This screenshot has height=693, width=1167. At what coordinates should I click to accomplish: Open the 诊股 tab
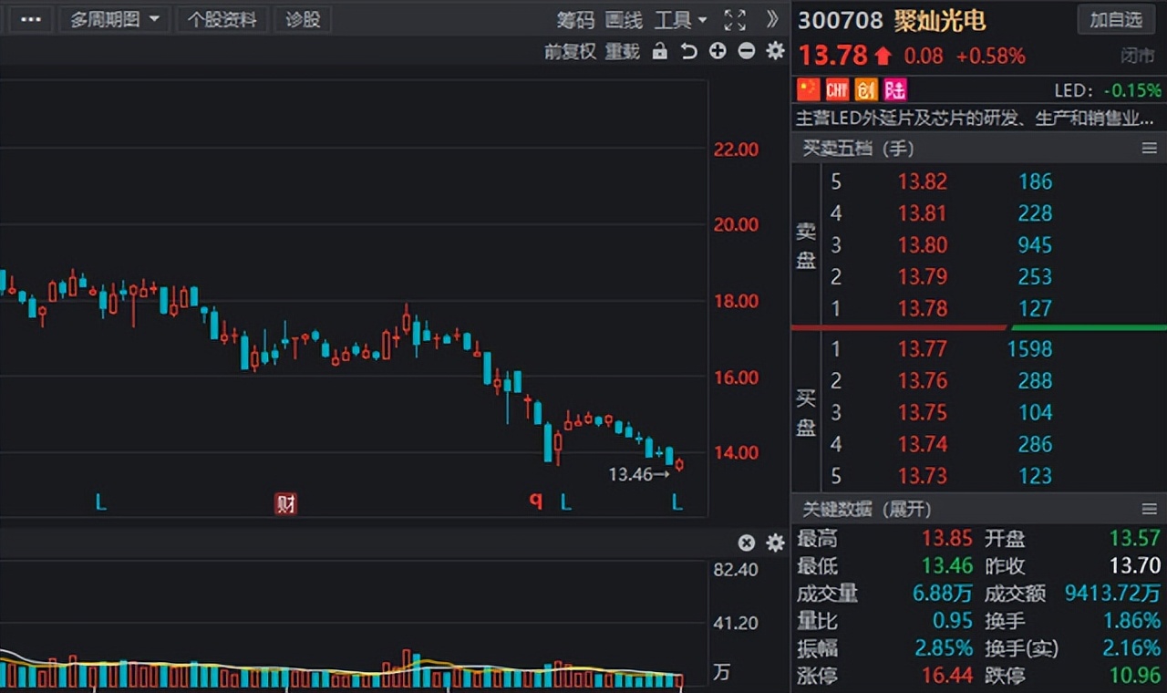tap(303, 19)
